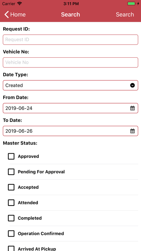Open the From Date calendar icon

click(x=132, y=108)
